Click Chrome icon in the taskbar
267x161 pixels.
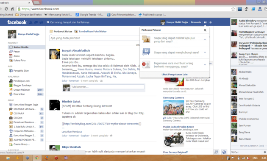[x=37, y=158]
